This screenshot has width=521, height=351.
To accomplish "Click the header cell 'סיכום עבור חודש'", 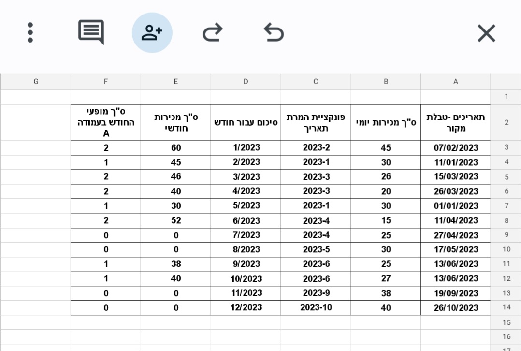I will click(x=246, y=122).
